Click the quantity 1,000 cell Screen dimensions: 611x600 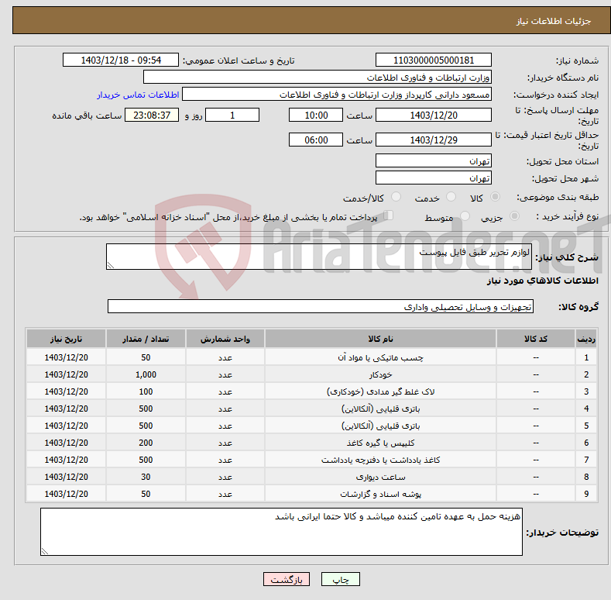[146, 374]
